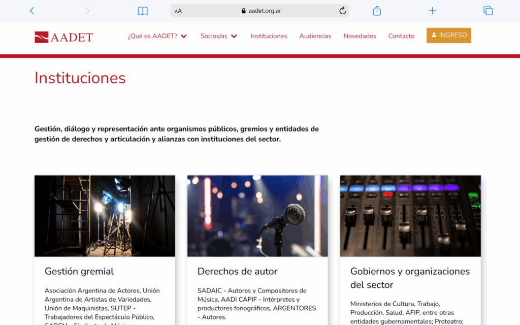The height and width of the screenshot is (325, 520).
Task: Click the AADET logo
Action: point(64,37)
